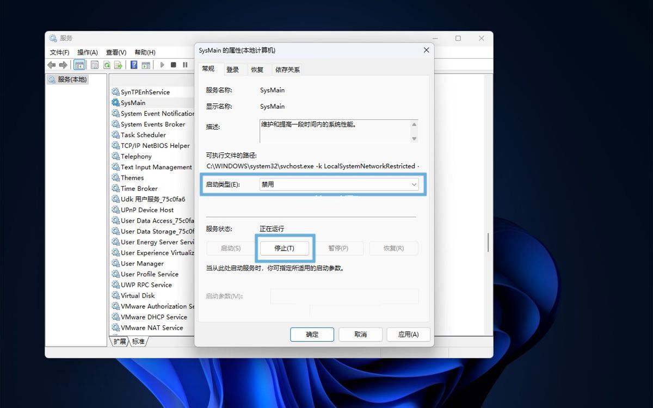Click the Properties sheet icon in toolbar
This screenshot has height=408, width=653.
tap(95, 65)
